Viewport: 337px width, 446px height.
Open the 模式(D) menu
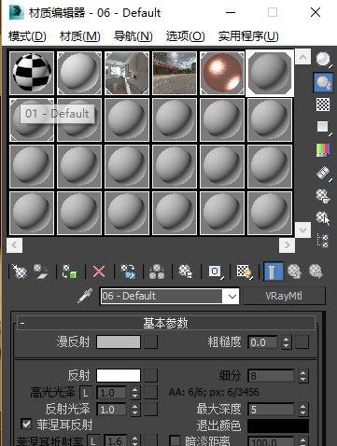pyautogui.click(x=27, y=36)
